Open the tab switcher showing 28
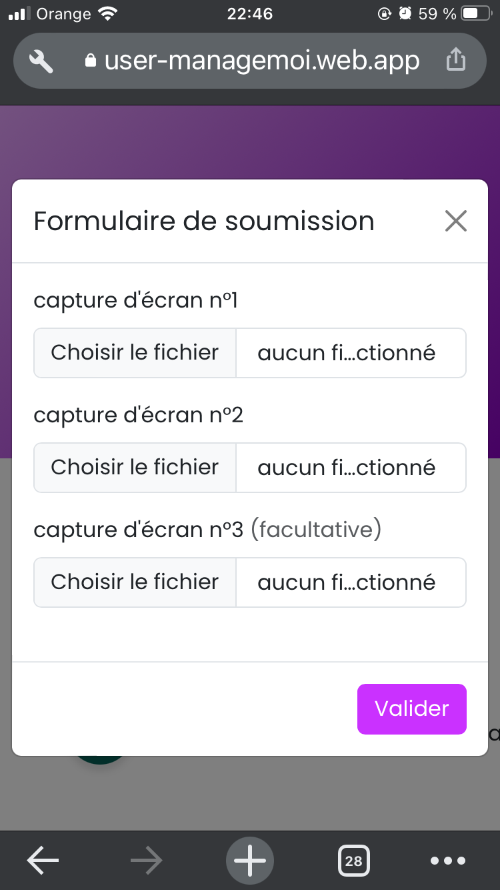 tap(354, 861)
